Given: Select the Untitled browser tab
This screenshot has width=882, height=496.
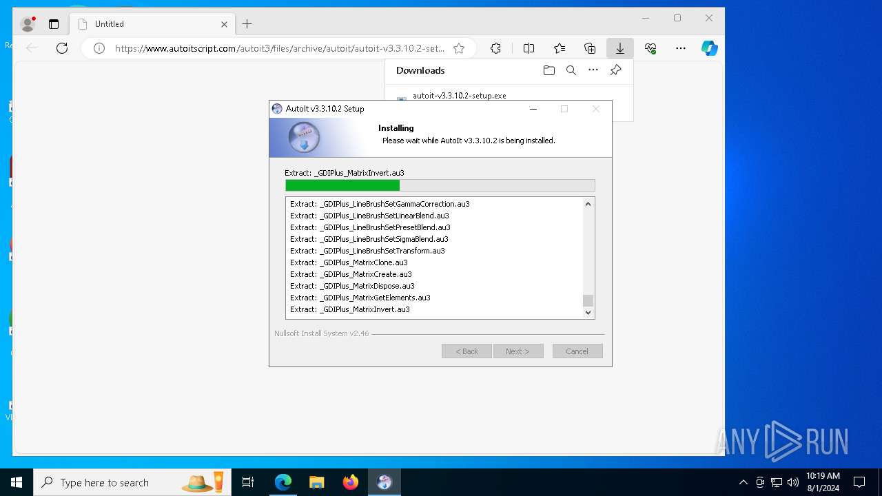Looking at the screenshot, I should click(x=152, y=24).
